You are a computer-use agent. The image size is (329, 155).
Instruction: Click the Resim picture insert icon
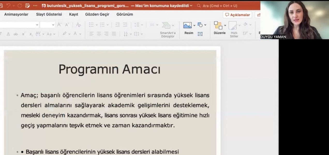(188, 25)
